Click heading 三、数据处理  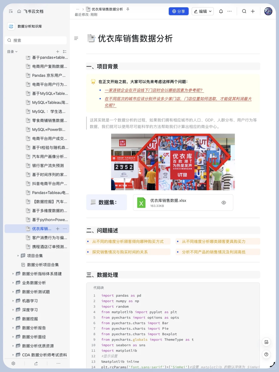(102, 275)
